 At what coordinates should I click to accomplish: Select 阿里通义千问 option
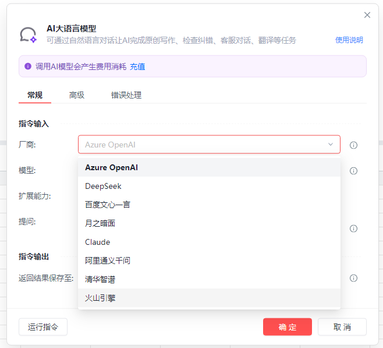(209, 261)
